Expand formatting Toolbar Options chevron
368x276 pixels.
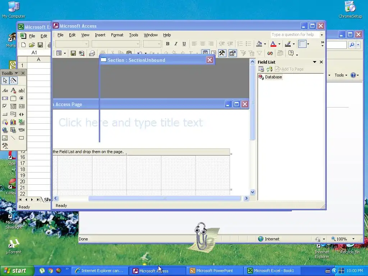(x=322, y=43)
